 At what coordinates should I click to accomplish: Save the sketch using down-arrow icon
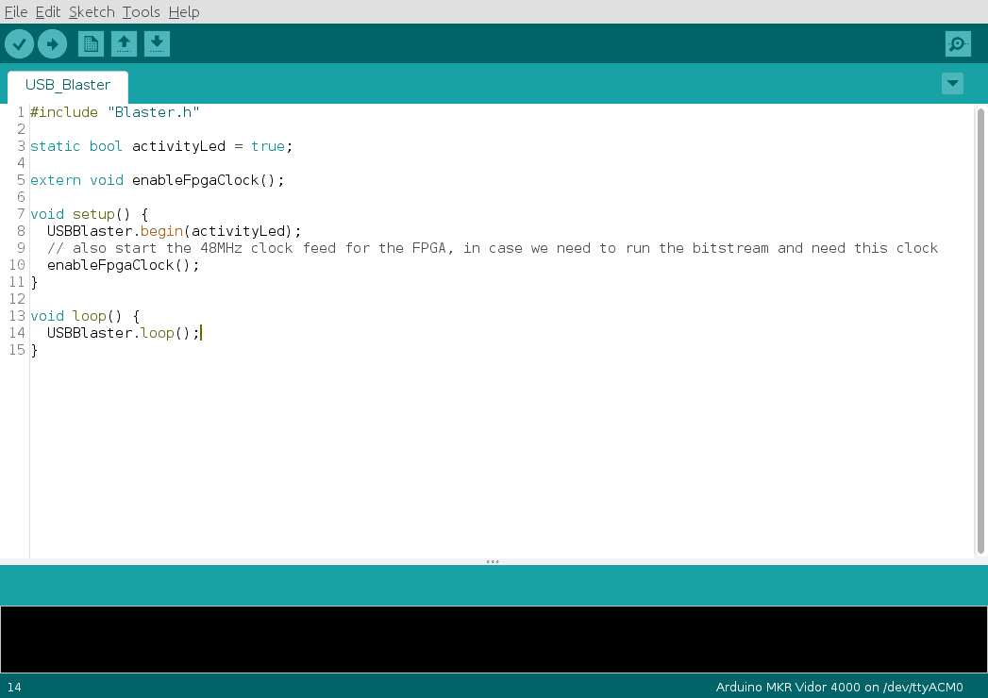pos(157,43)
